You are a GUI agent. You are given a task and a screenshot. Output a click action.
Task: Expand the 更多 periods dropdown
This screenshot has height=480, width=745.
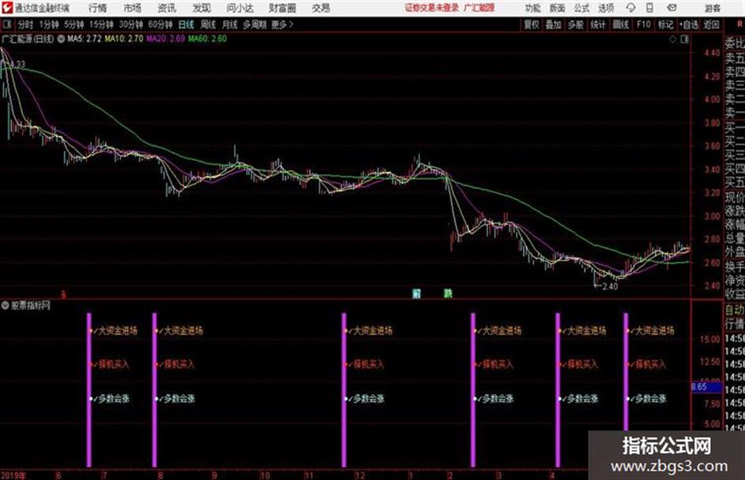coord(282,24)
